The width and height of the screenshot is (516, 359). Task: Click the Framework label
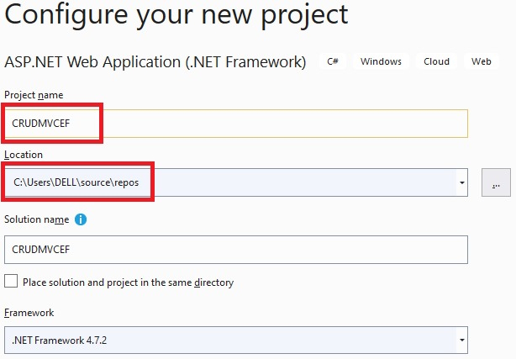29,313
